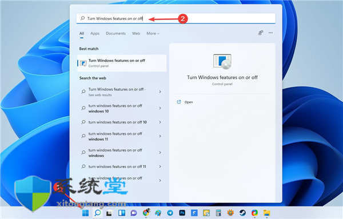The image size is (343, 219).
Task: Expand chevron beside 'on or off windows 10' suggestion
Action: click(x=160, y=108)
